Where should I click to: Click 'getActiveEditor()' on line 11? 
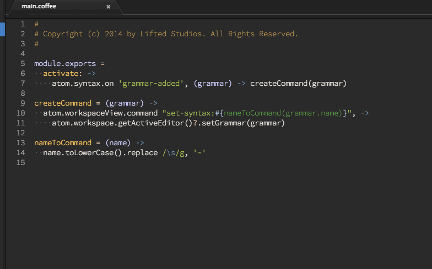(x=155, y=123)
